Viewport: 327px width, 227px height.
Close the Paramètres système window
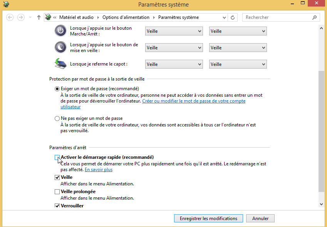pos(317,3)
